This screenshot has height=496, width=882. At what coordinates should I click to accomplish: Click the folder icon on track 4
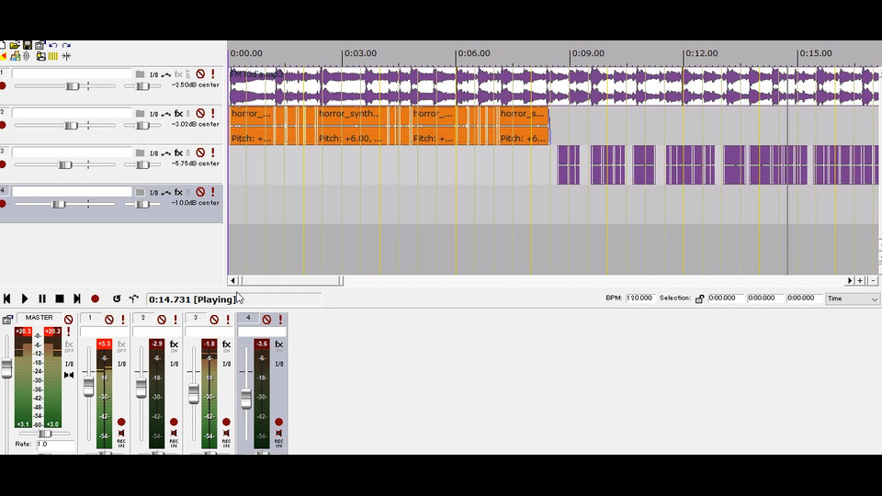(140, 192)
